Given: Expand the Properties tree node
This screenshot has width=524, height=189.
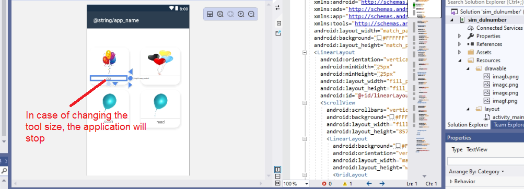Looking at the screenshot, I should click(460, 36).
